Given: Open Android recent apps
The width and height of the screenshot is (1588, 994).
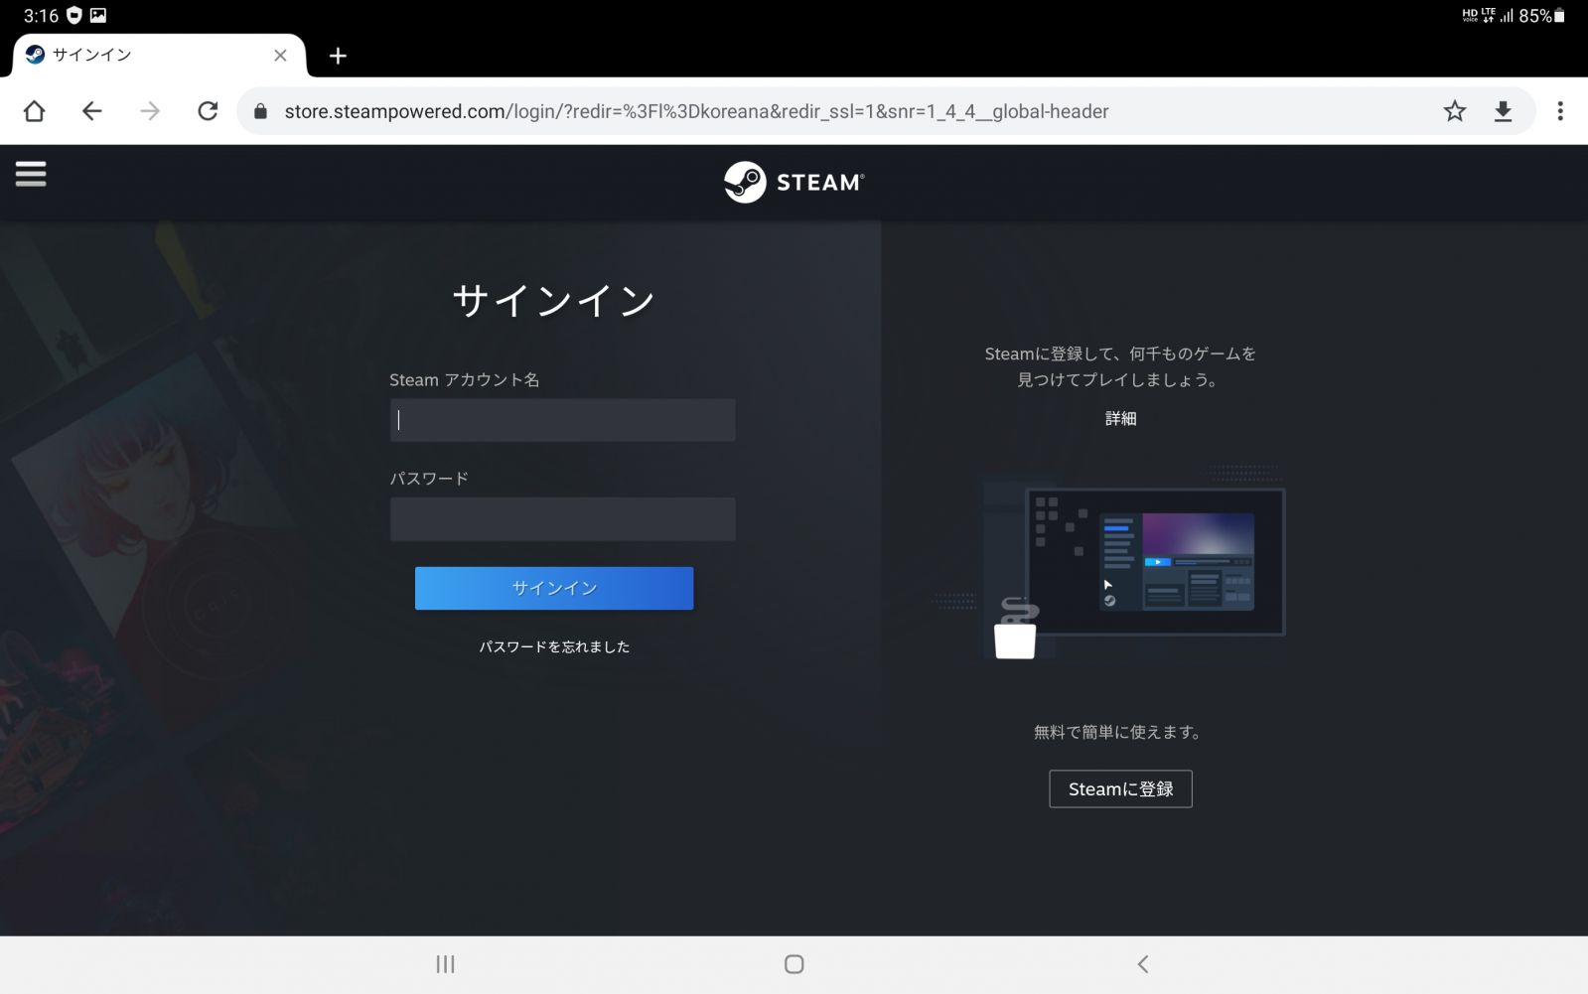Looking at the screenshot, I should tap(445, 964).
